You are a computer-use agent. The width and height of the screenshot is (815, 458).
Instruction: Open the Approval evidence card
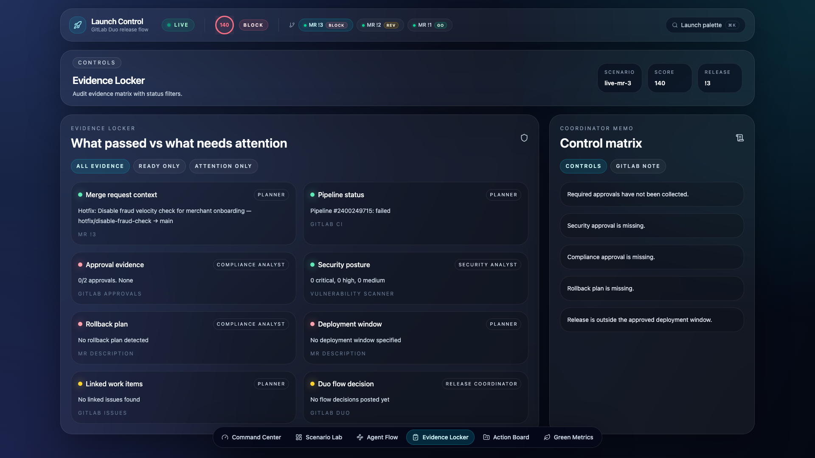[x=183, y=278]
